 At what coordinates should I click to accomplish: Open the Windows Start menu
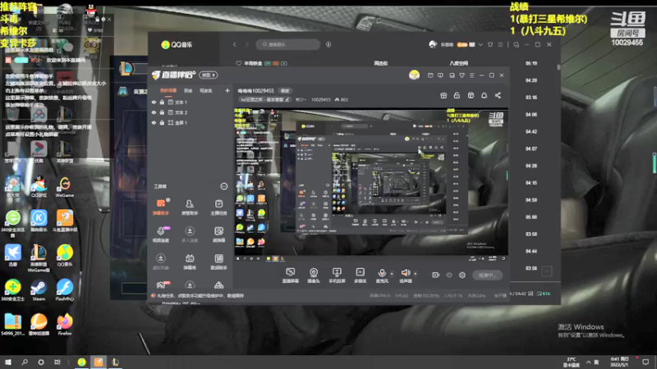(8, 362)
